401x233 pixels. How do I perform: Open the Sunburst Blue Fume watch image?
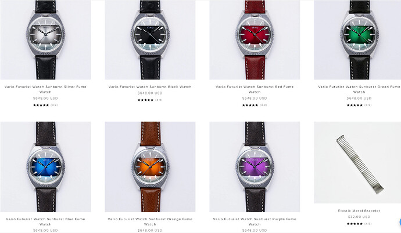(45, 167)
